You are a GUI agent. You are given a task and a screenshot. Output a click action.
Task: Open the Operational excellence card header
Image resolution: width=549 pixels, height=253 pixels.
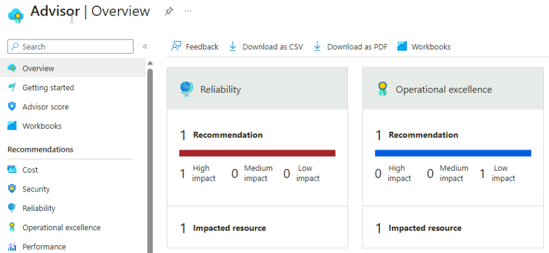[x=443, y=90]
